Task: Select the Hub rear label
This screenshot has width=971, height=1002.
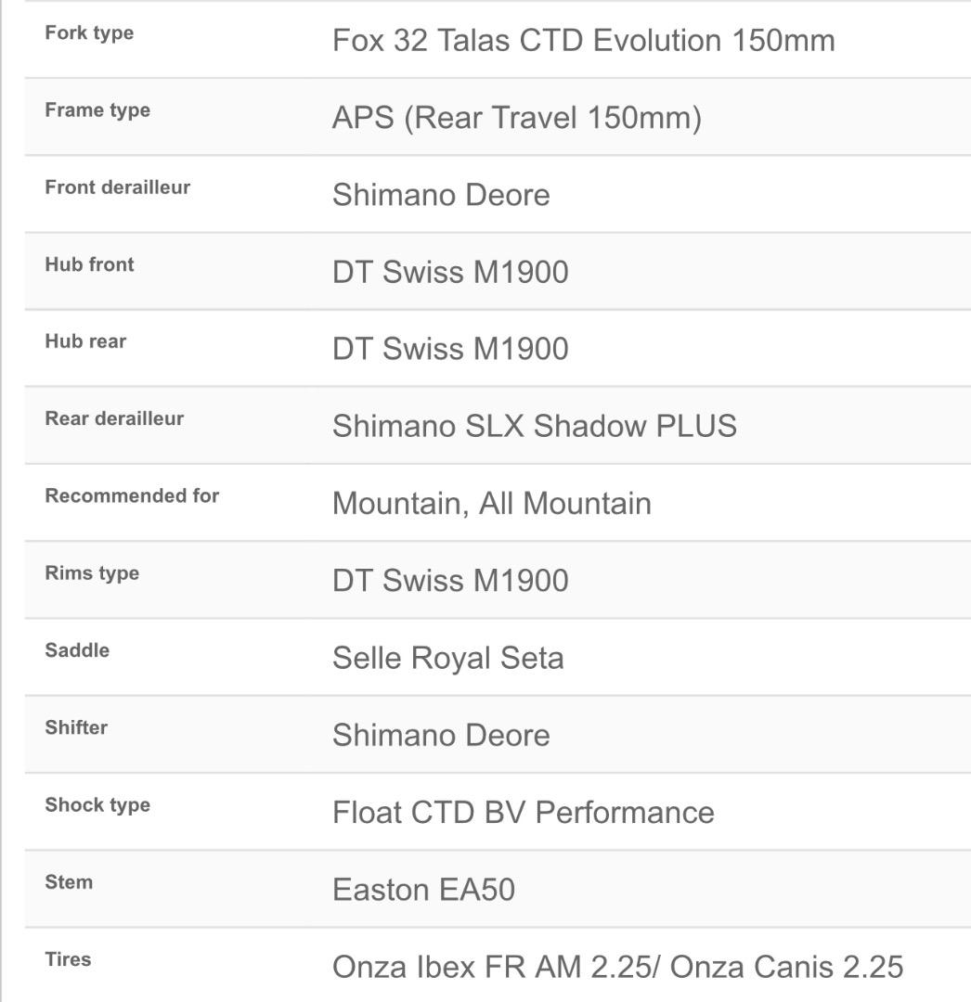Action: coord(85,341)
